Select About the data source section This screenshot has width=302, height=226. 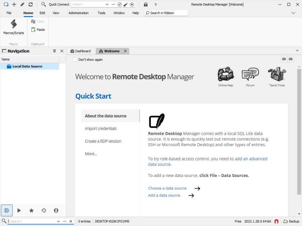click(110, 116)
